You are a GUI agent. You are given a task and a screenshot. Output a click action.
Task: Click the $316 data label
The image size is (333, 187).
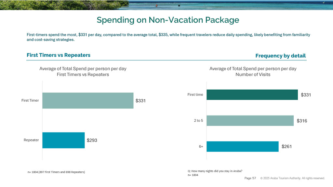[x=302, y=121]
